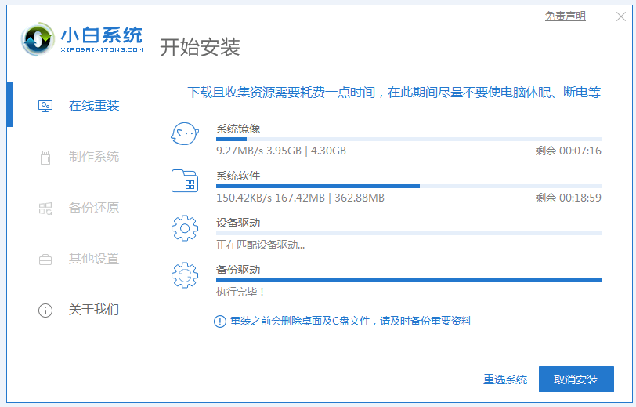Open the 免责声明 disclaimer link
Image resolution: width=636 pixels, height=407 pixels.
pyautogui.click(x=566, y=16)
